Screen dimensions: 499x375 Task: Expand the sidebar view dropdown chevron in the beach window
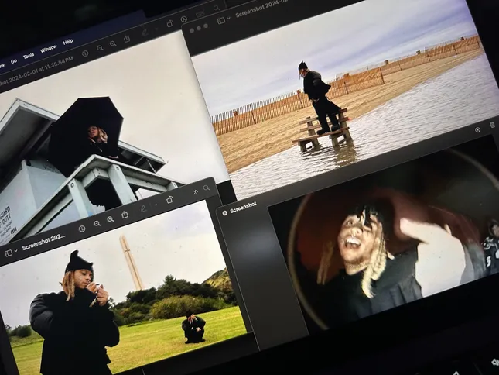(229, 19)
